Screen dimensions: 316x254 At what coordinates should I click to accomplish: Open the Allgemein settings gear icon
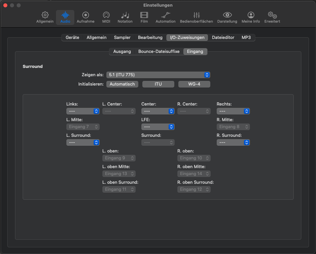pyautogui.click(x=45, y=15)
